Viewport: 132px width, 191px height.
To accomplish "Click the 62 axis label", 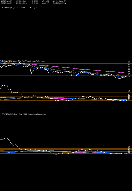I will tap(129, 91).
